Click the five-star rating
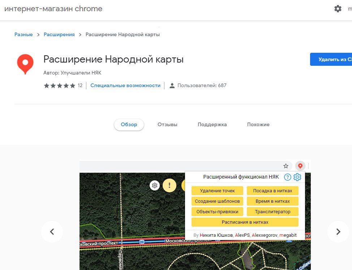 60,86
